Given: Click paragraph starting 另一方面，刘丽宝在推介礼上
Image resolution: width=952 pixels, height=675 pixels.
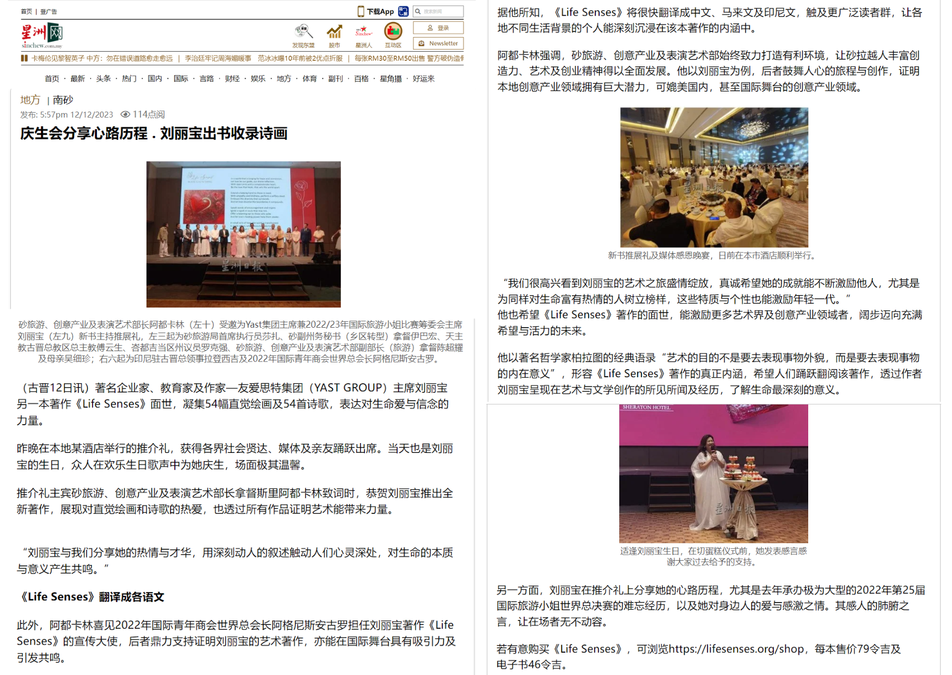Looking at the screenshot, I should coord(711,606).
